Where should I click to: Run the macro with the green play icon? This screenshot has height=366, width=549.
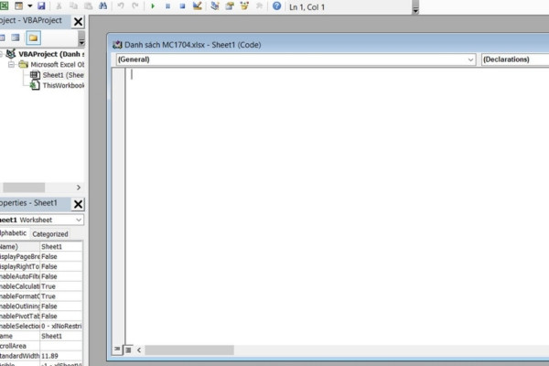point(153,6)
